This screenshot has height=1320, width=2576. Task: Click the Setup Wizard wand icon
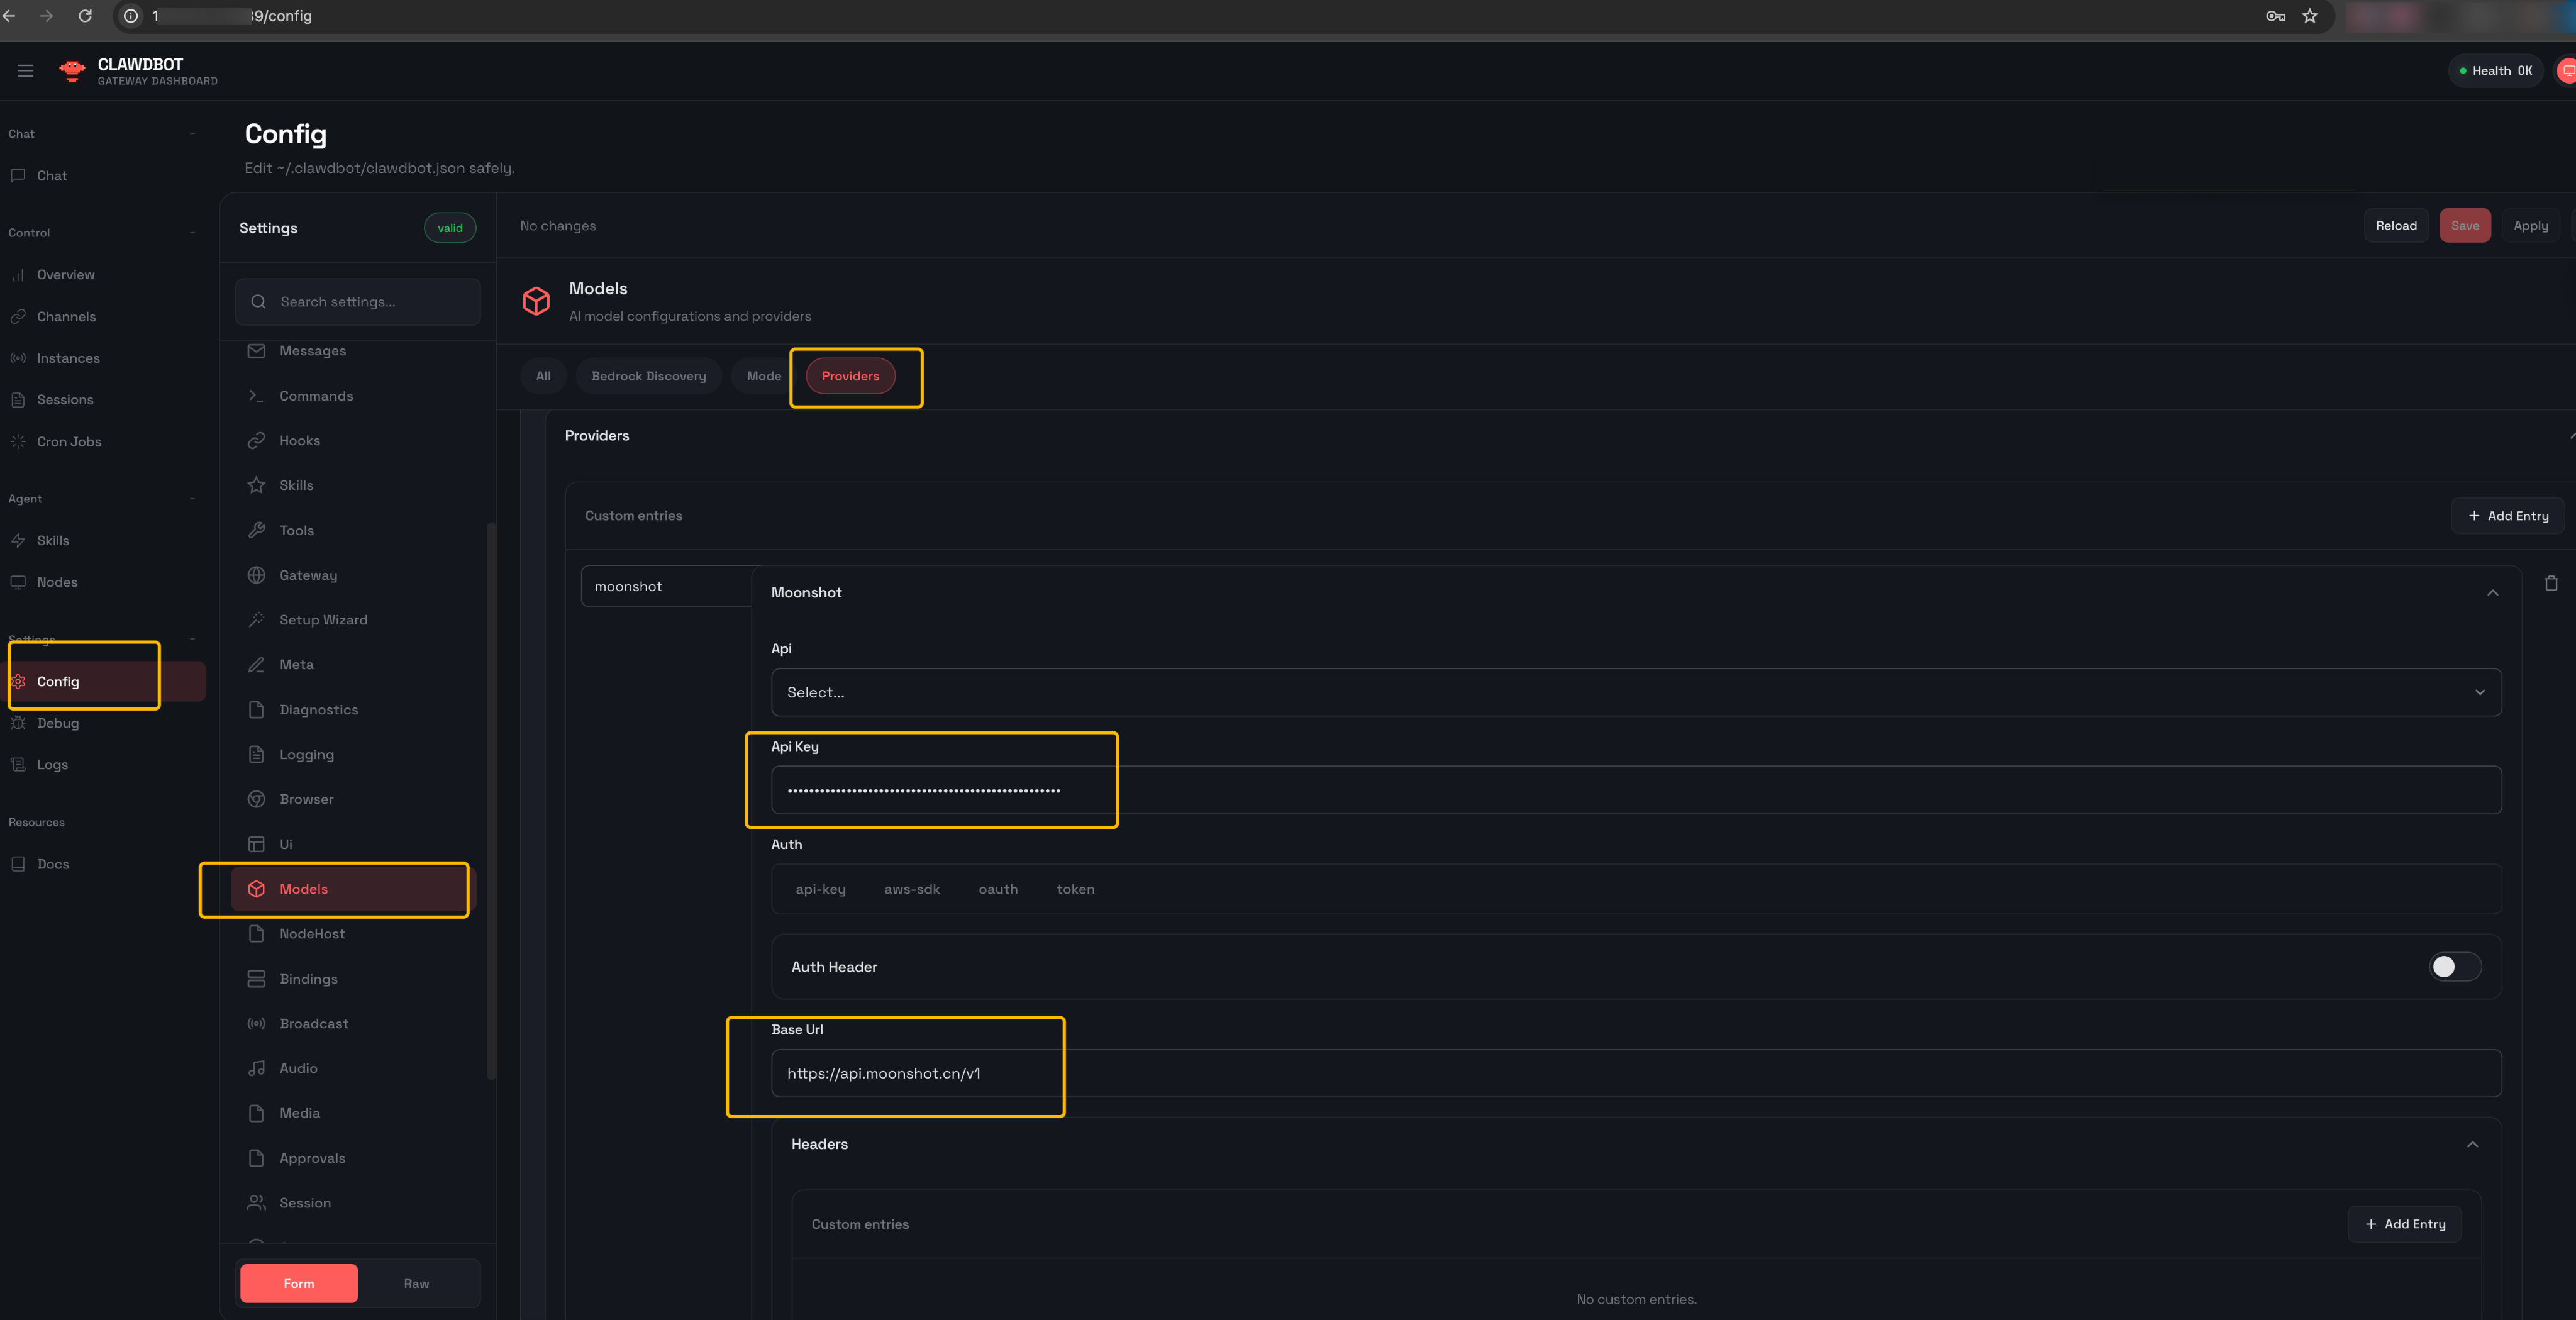tap(256, 620)
